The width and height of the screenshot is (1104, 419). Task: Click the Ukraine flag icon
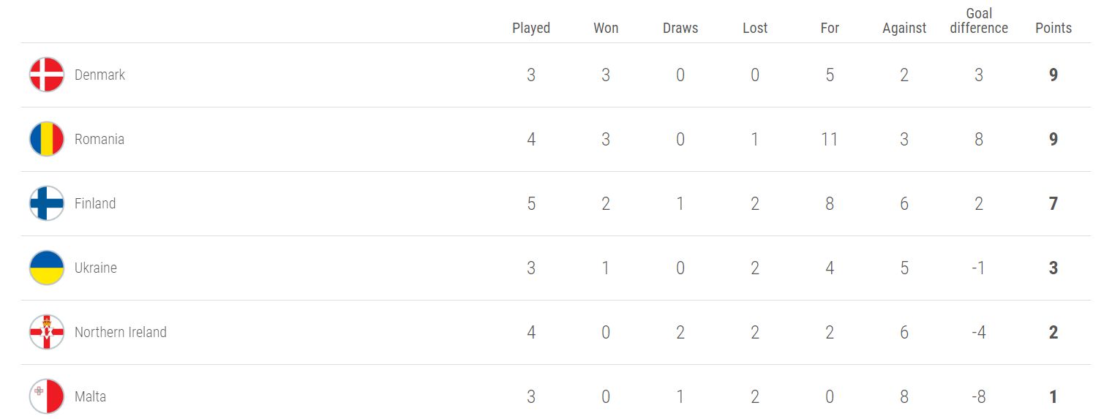pyautogui.click(x=47, y=268)
